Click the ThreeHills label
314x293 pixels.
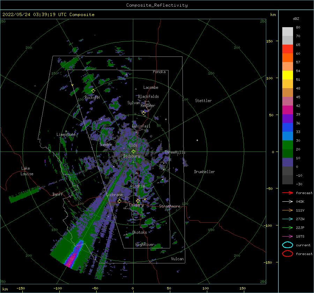point(175,152)
